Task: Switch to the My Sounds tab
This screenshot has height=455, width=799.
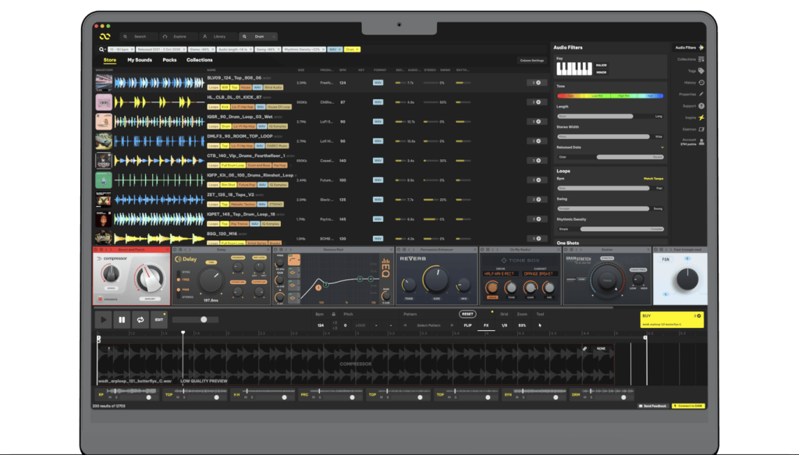Action: click(x=140, y=60)
